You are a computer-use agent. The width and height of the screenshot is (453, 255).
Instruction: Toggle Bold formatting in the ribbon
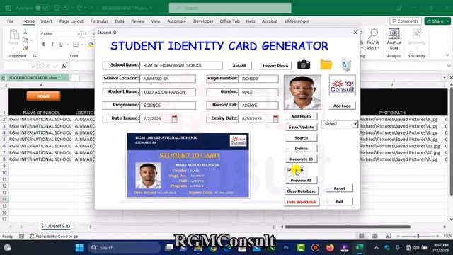point(44,45)
